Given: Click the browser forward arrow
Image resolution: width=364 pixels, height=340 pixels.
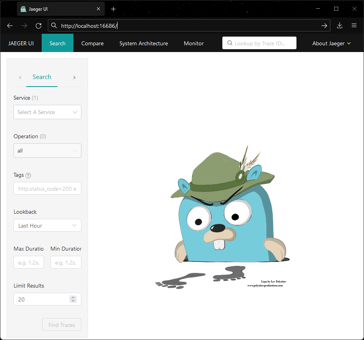Looking at the screenshot, I should click(24, 25).
